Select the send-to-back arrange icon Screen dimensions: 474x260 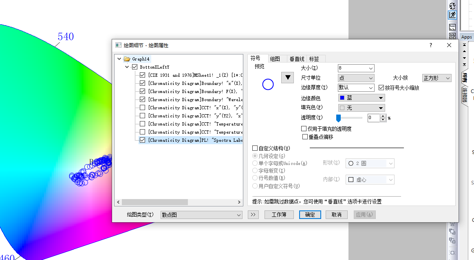[453, 240]
